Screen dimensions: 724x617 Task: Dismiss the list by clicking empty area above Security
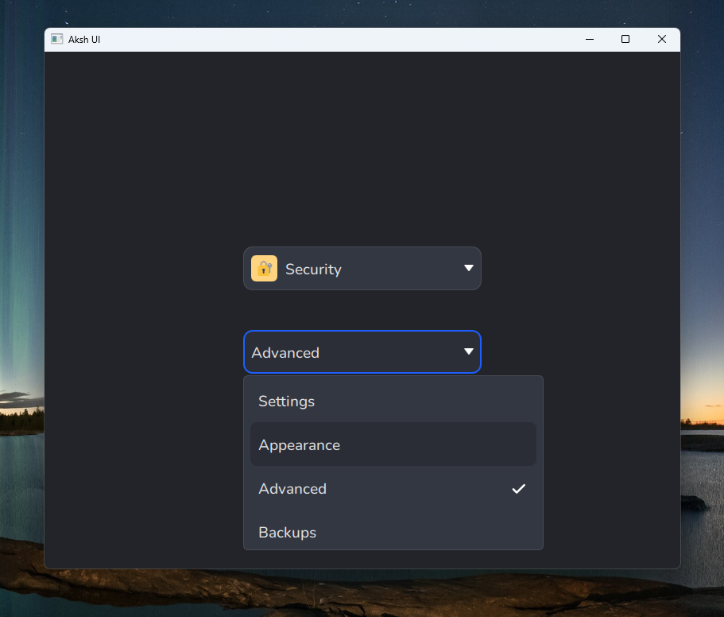point(362,148)
